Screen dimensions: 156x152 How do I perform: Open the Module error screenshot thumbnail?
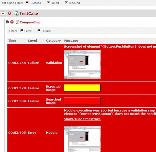click(82, 139)
